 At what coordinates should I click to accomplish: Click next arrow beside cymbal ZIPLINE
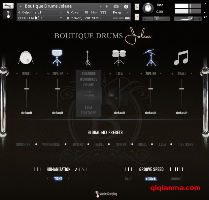tap(160, 74)
